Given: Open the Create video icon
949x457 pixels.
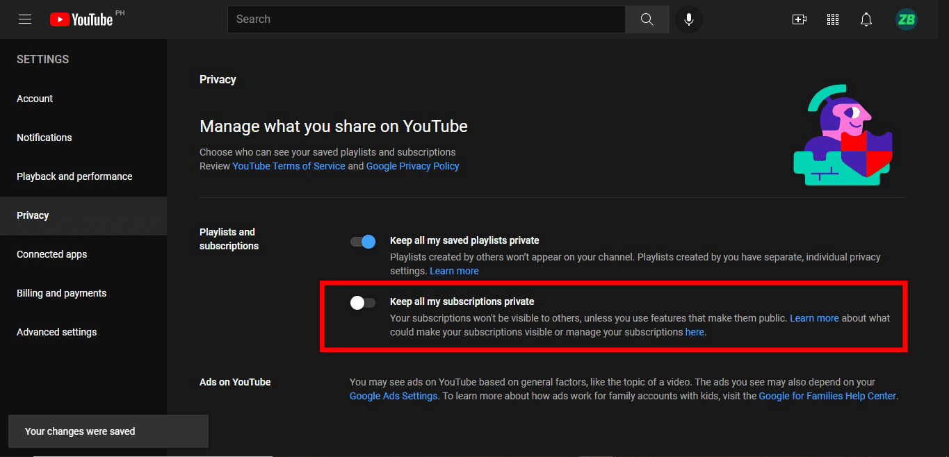Looking at the screenshot, I should pyautogui.click(x=800, y=19).
